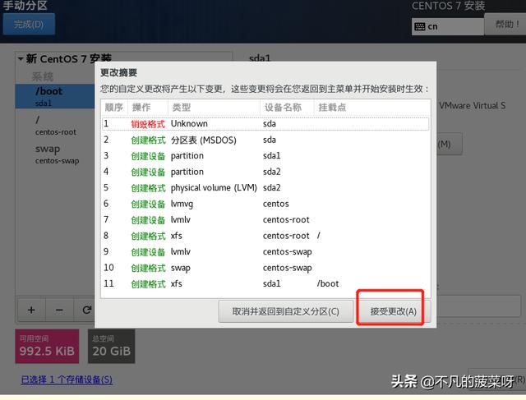The image size is (526, 400).
Task: Click the minus icon to remove mount point
Action: 59,310
